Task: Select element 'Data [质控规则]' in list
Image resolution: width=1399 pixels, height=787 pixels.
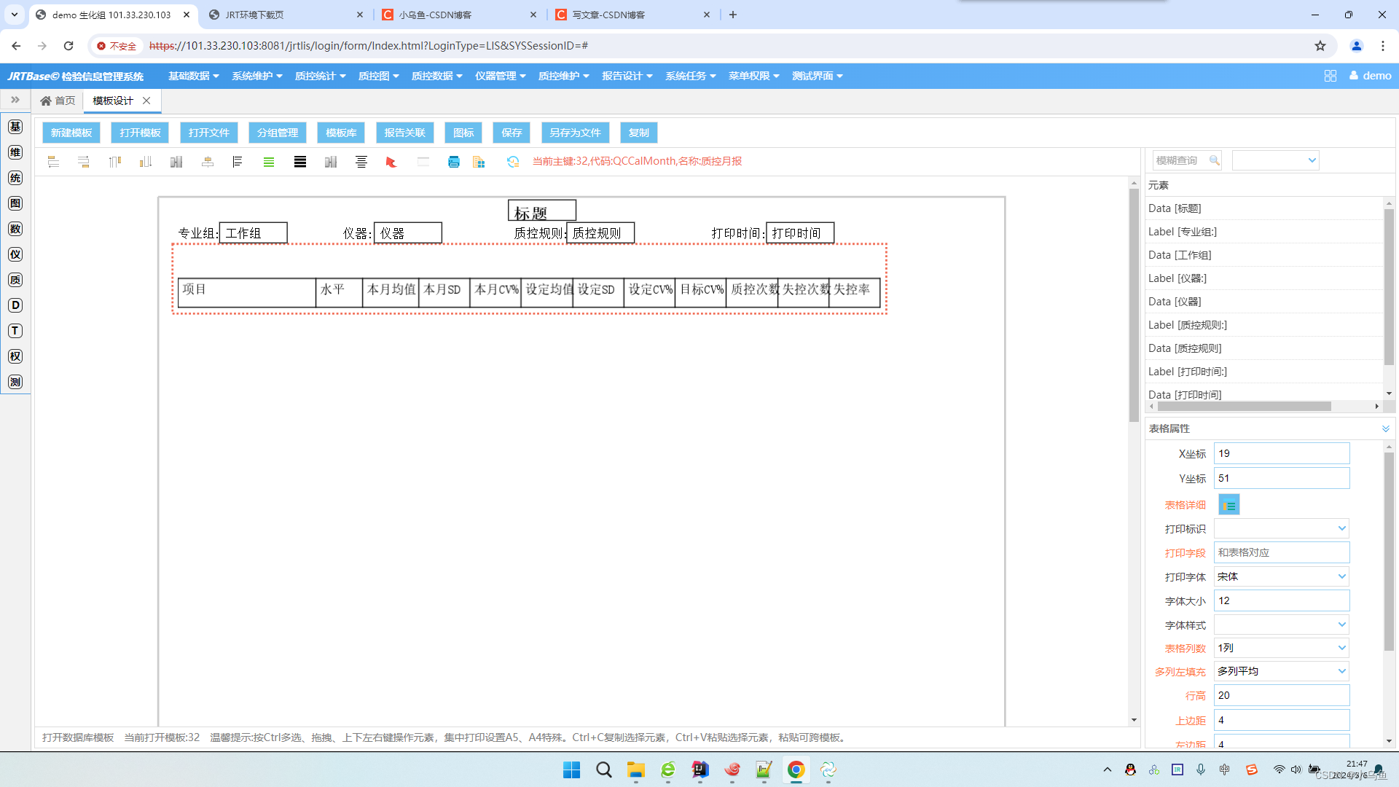Action: (1264, 348)
